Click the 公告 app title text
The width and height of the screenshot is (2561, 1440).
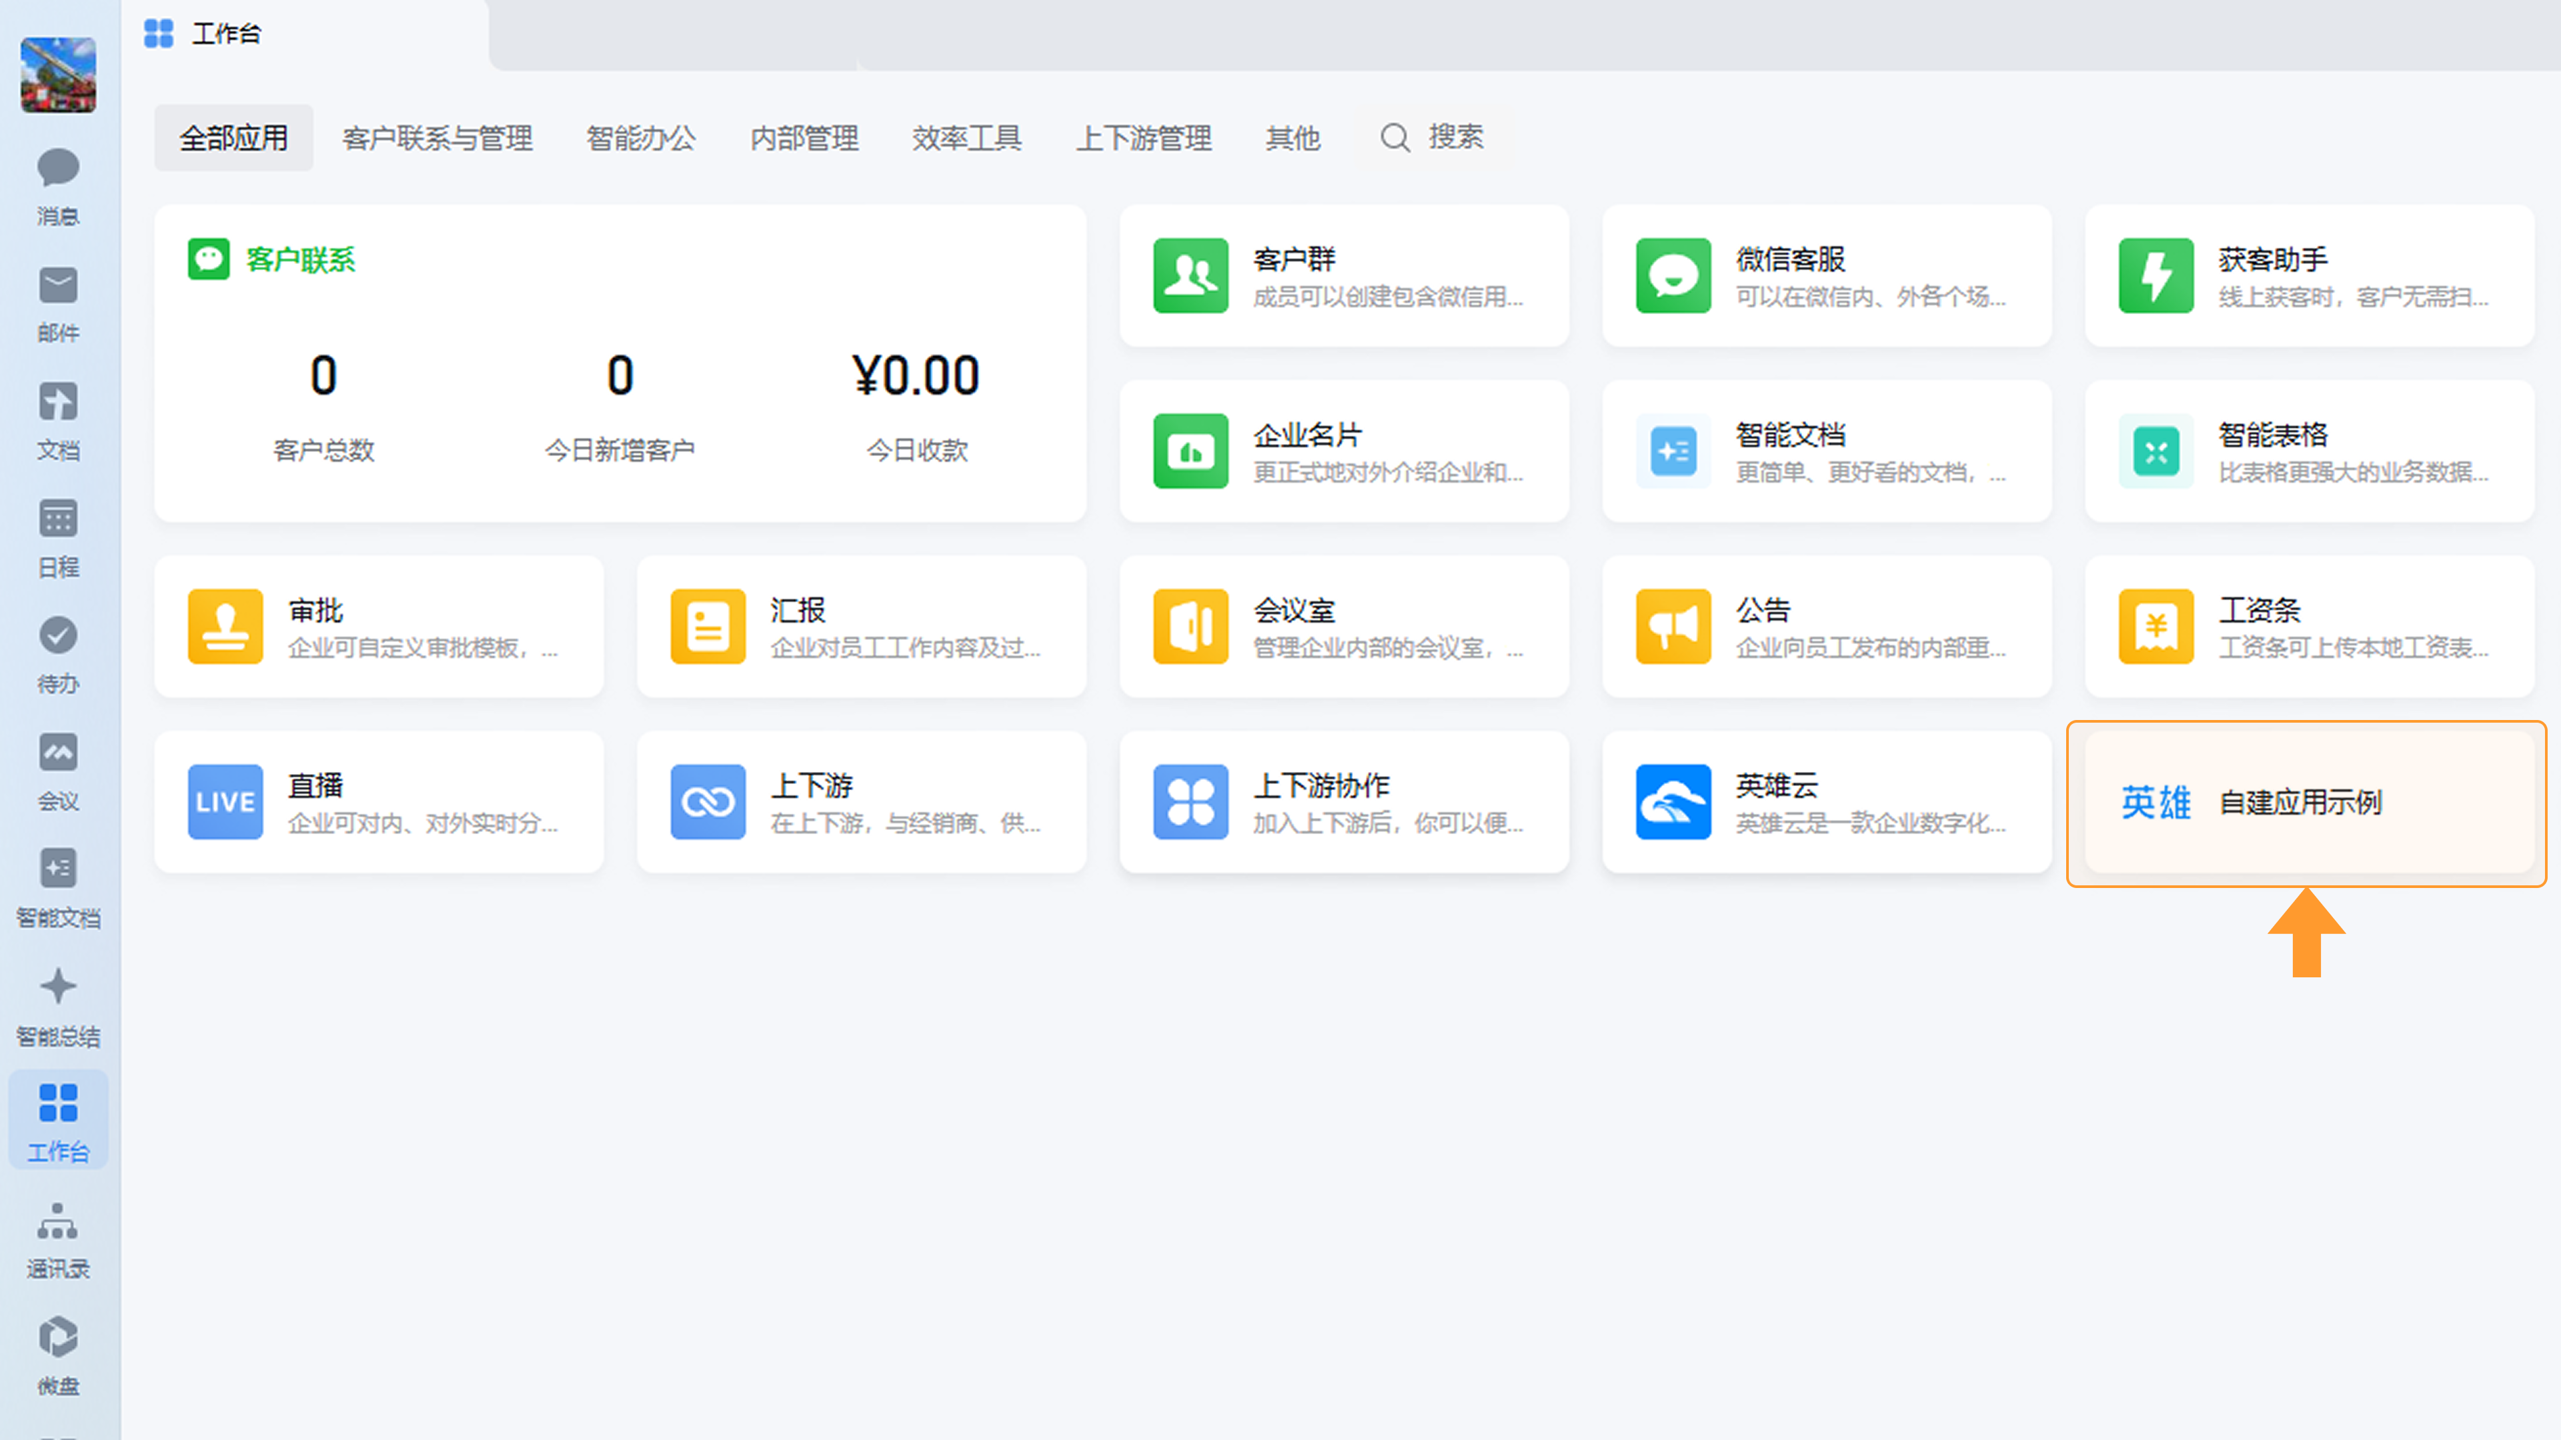1763,609
